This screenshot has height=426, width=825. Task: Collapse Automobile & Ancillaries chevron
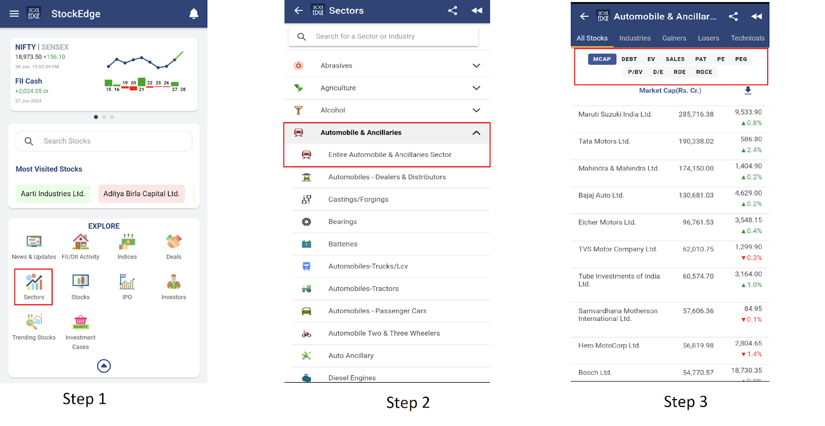(476, 133)
